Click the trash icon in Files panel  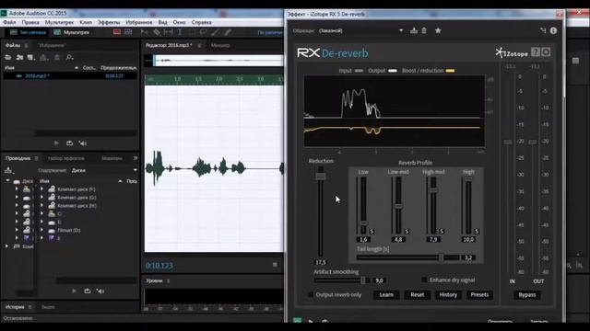57,57
